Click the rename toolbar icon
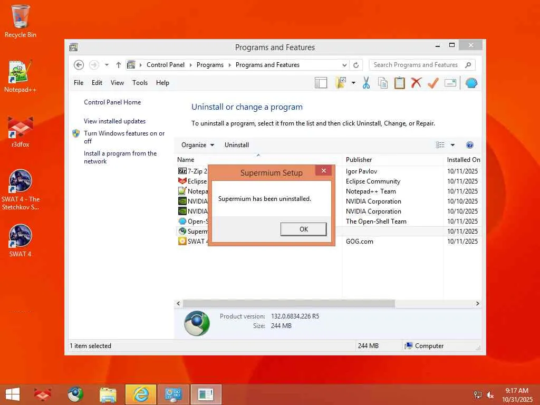Image resolution: width=540 pixels, height=405 pixels. tap(450, 83)
